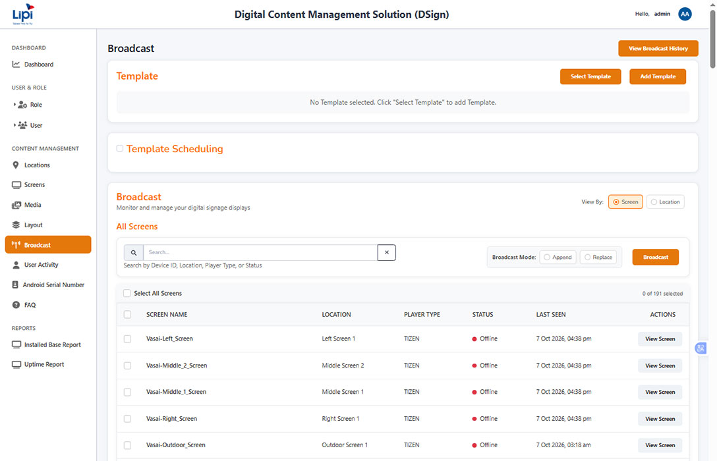Click the Android Serial Number icon
Screen dimensions: 717x461
point(15,285)
